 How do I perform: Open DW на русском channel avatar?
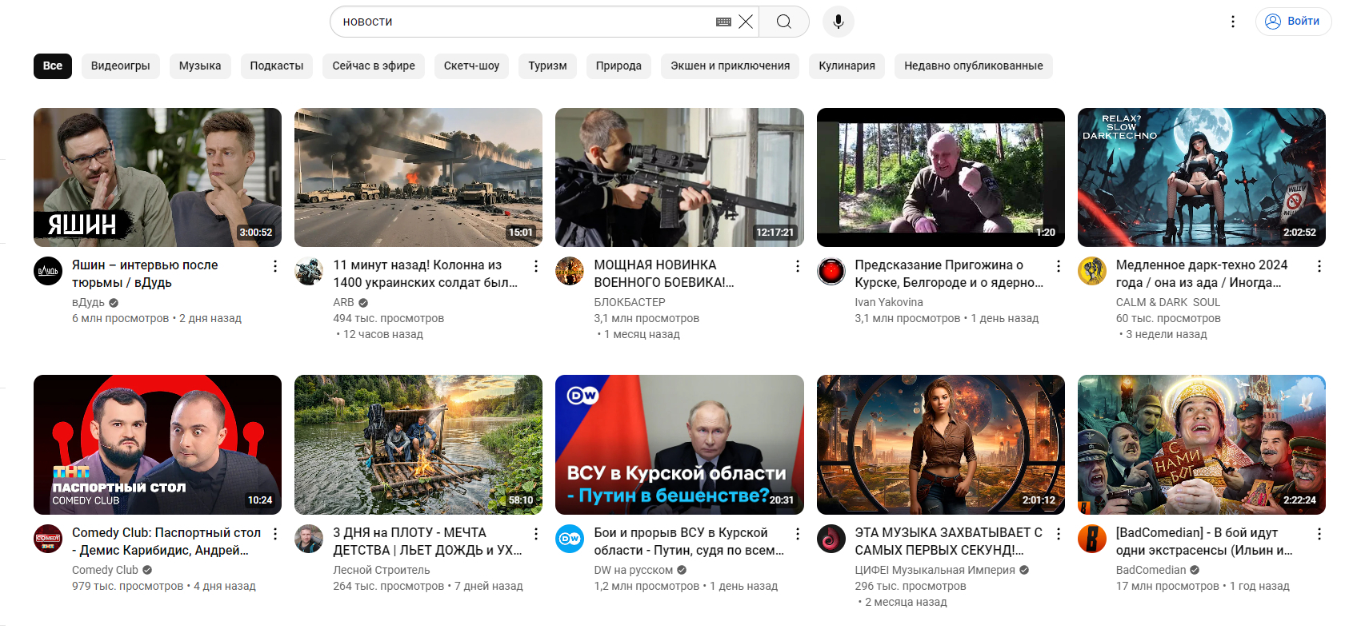pyautogui.click(x=570, y=539)
